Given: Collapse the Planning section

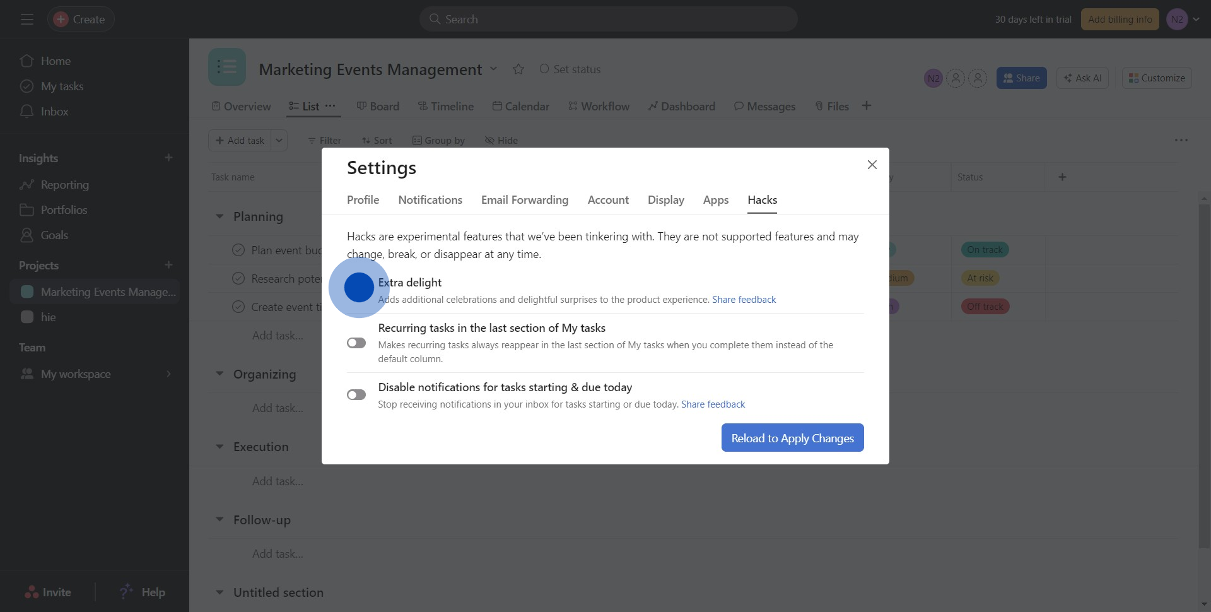Looking at the screenshot, I should [219, 216].
